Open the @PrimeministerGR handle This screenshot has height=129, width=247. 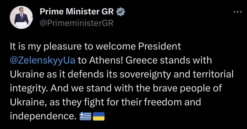76,23
